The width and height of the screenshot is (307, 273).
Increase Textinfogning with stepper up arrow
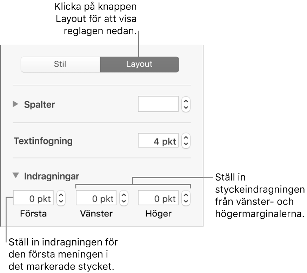(x=186, y=138)
